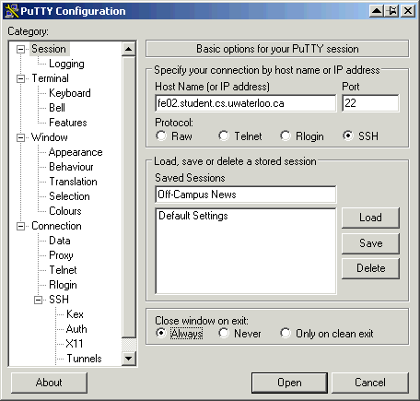Go to the Colours settings page
420x401 pixels.
tap(65, 211)
